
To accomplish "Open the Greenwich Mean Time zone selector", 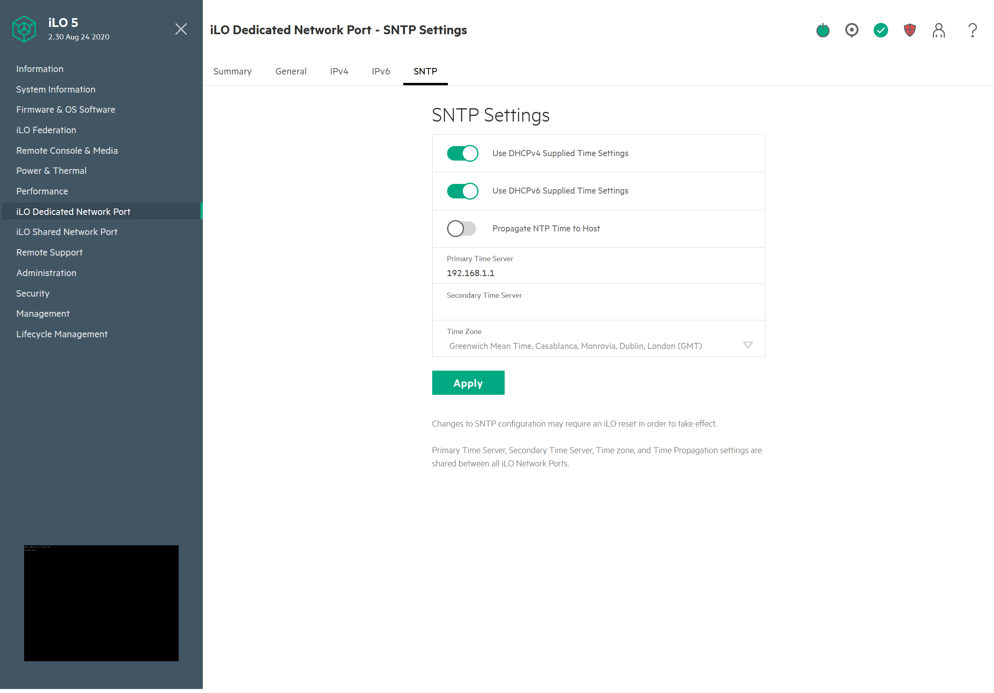I will 576,346.
